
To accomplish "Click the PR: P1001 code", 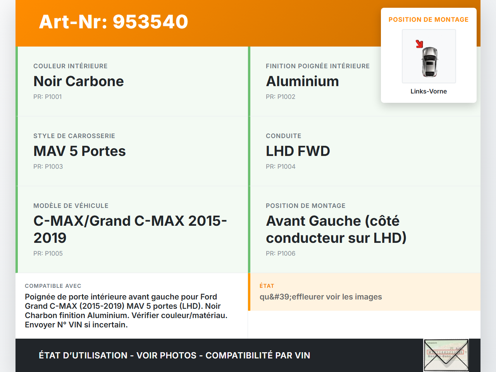I will coord(48,97).
